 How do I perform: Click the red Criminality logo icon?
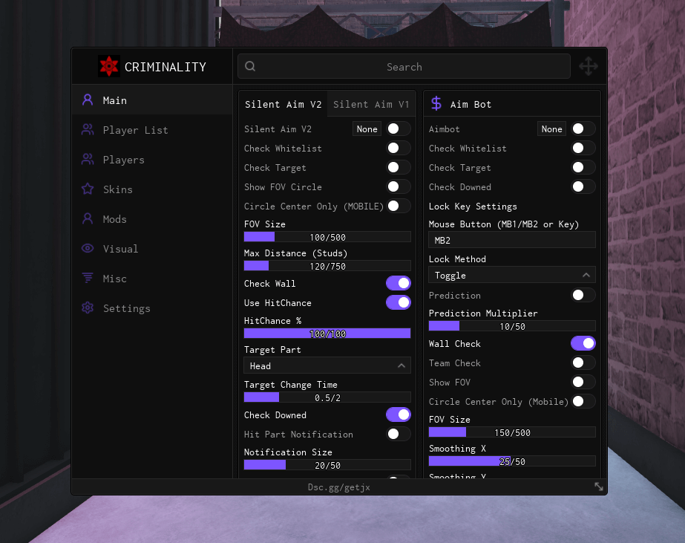pyautogui.click(x=109, y=66)
